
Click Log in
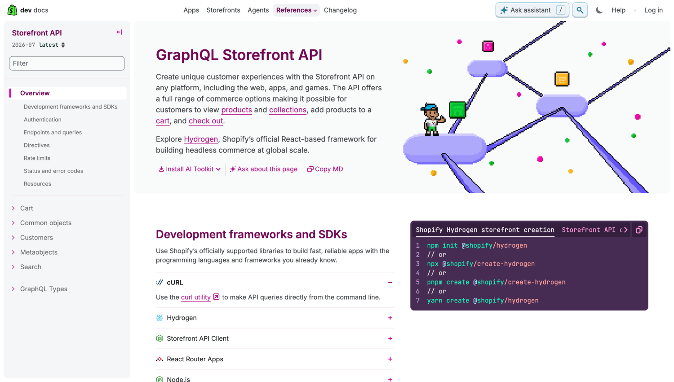point(653,10)
